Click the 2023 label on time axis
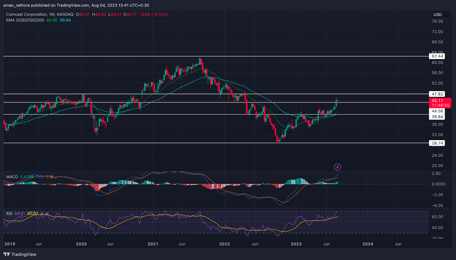Image resolution: width=456 pixels, height=260 pixels. pos(296,244)
